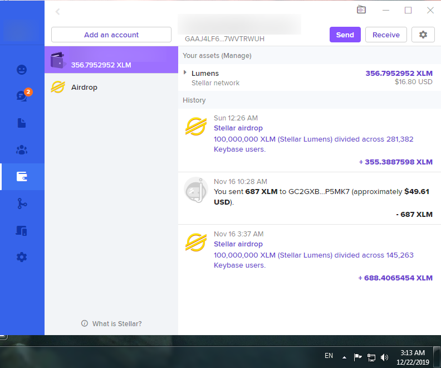This screenshot has height=368, width=441.
Task: Click the - 687 XLM amount
Action: pyautogui.click(x=414, y=214)
